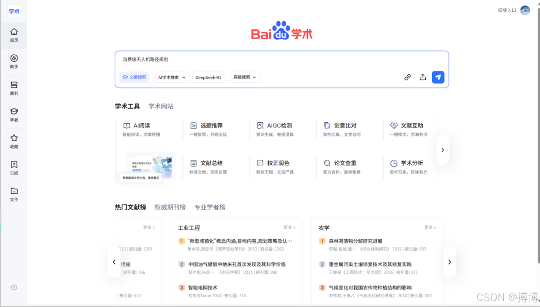Screen dimensions: 540x307
Task: Submit search with blue send button
Action: click(438, 77)
